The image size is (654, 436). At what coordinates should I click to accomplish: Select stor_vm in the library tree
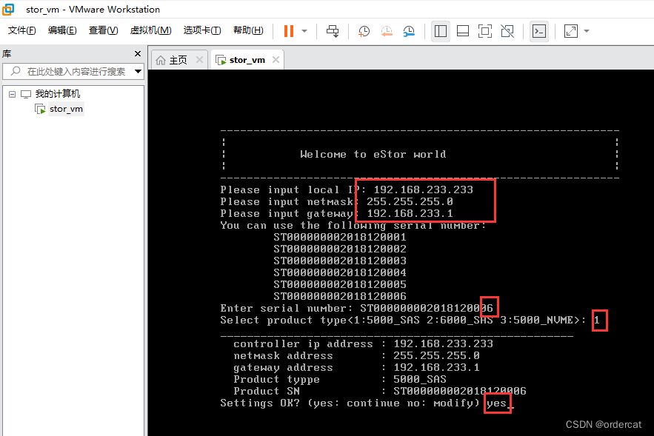tap(67, 109)
